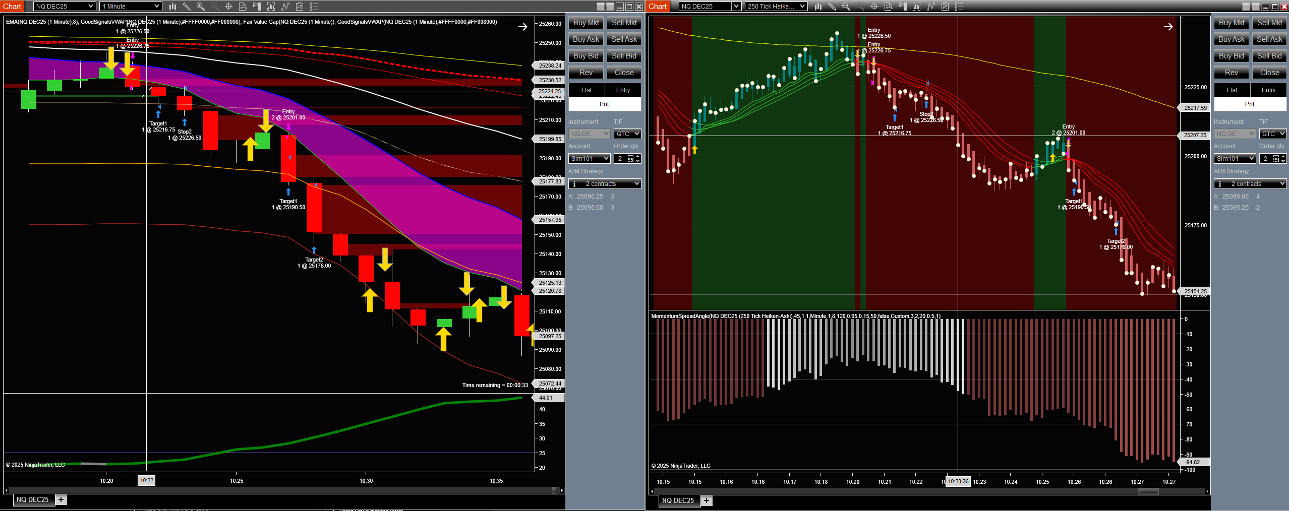Open bar style icon in left chart toolbar
Screen dimensions: 1289x511
[x=172, y=7]
